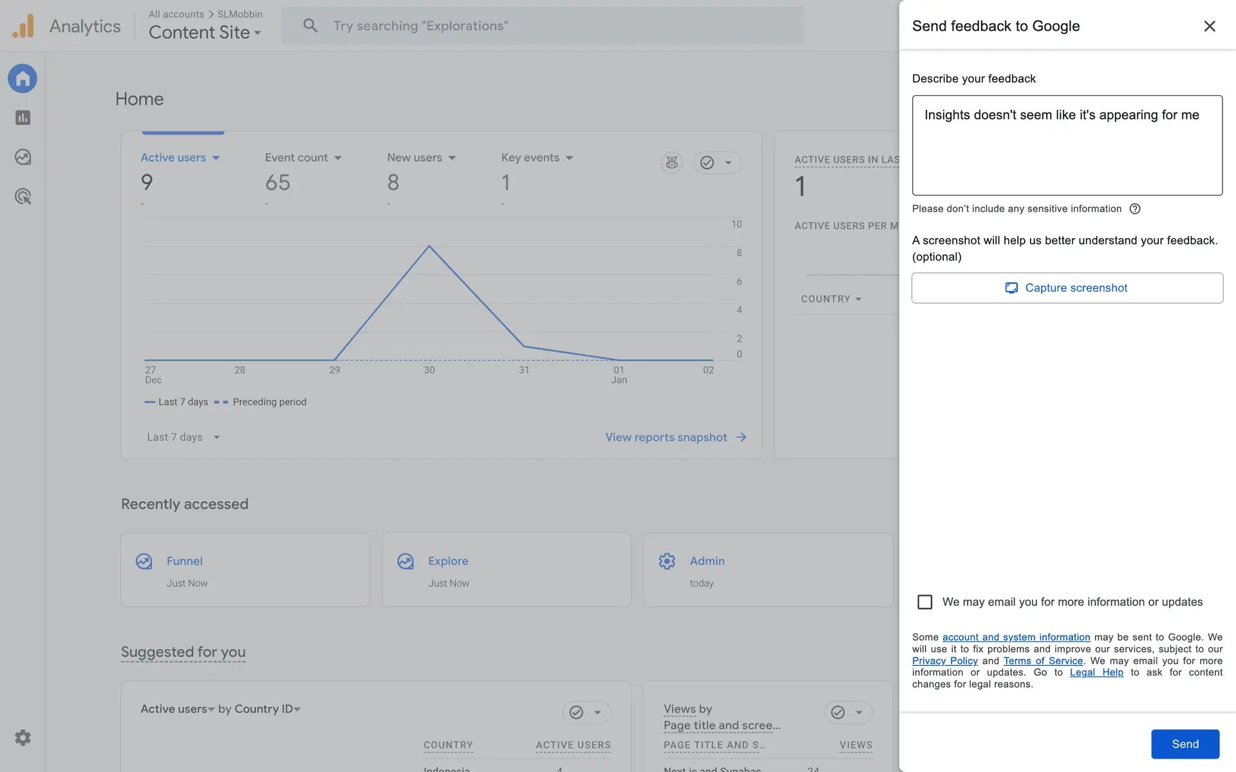Click the search magnifier icon
Screen dimensions: 1236x772
click(x=310, y=26)
